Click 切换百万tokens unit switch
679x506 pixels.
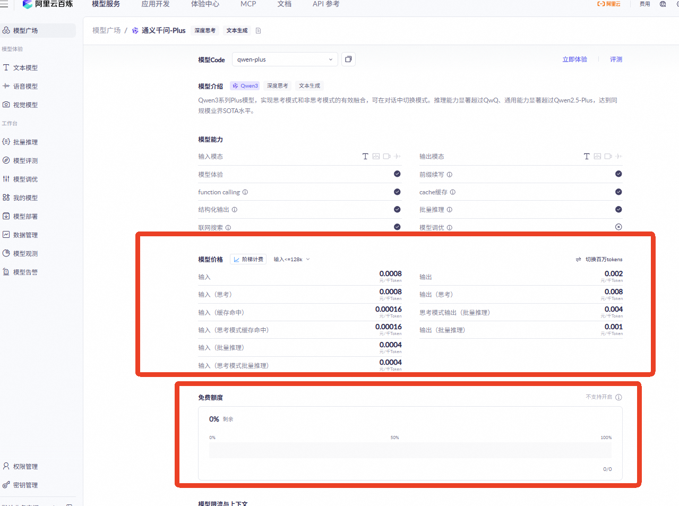tap(599, 260)
